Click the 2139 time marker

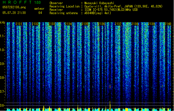151,24
